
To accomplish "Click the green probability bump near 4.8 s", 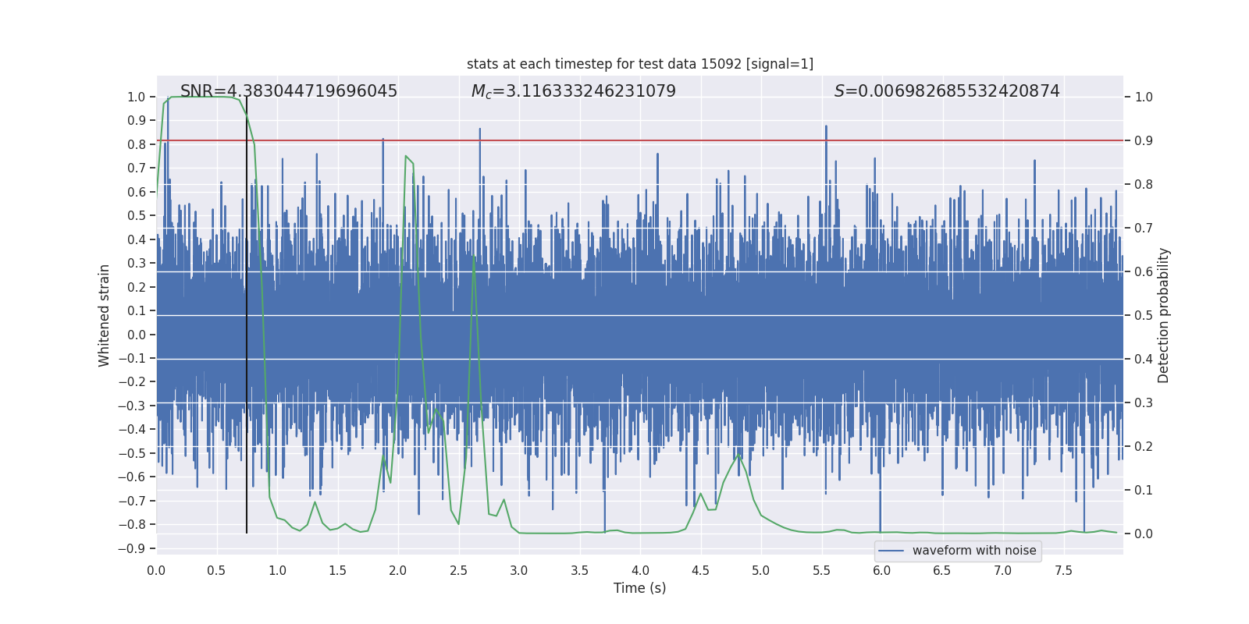I will tap(738, 455).
